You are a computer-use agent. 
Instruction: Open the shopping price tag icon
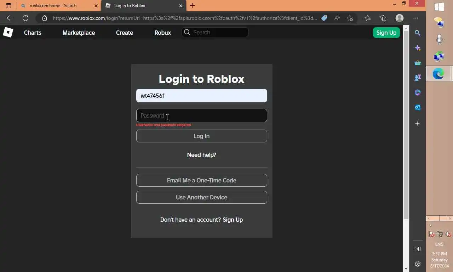324,18
